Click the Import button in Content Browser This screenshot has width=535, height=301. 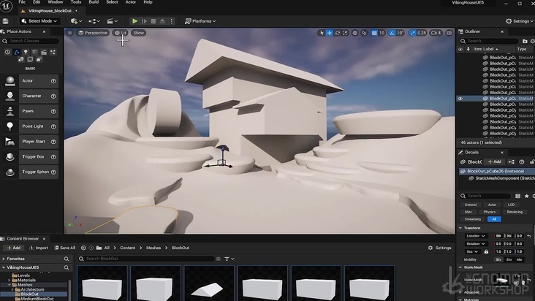(39, 248)
